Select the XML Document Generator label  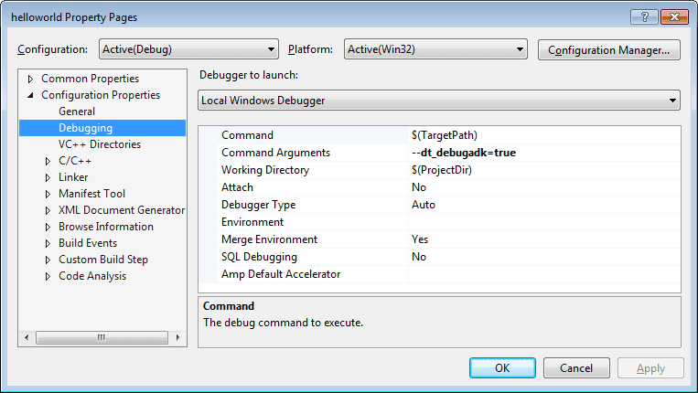122,210
